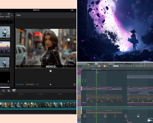Click the search field above effect thumbnails
153x123 pixels.
tap(7, 22)
